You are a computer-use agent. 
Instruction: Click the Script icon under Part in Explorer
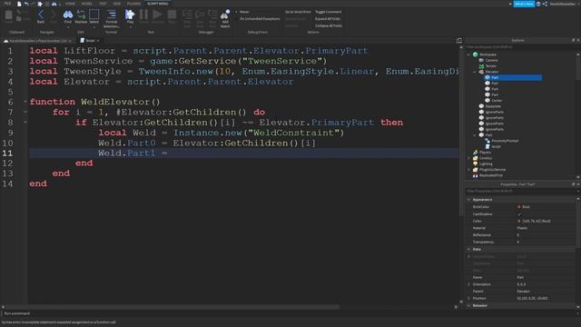click(487, 146)
